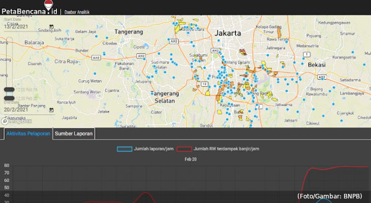Open the Start Date calendar picker icon

click(51, 26)
